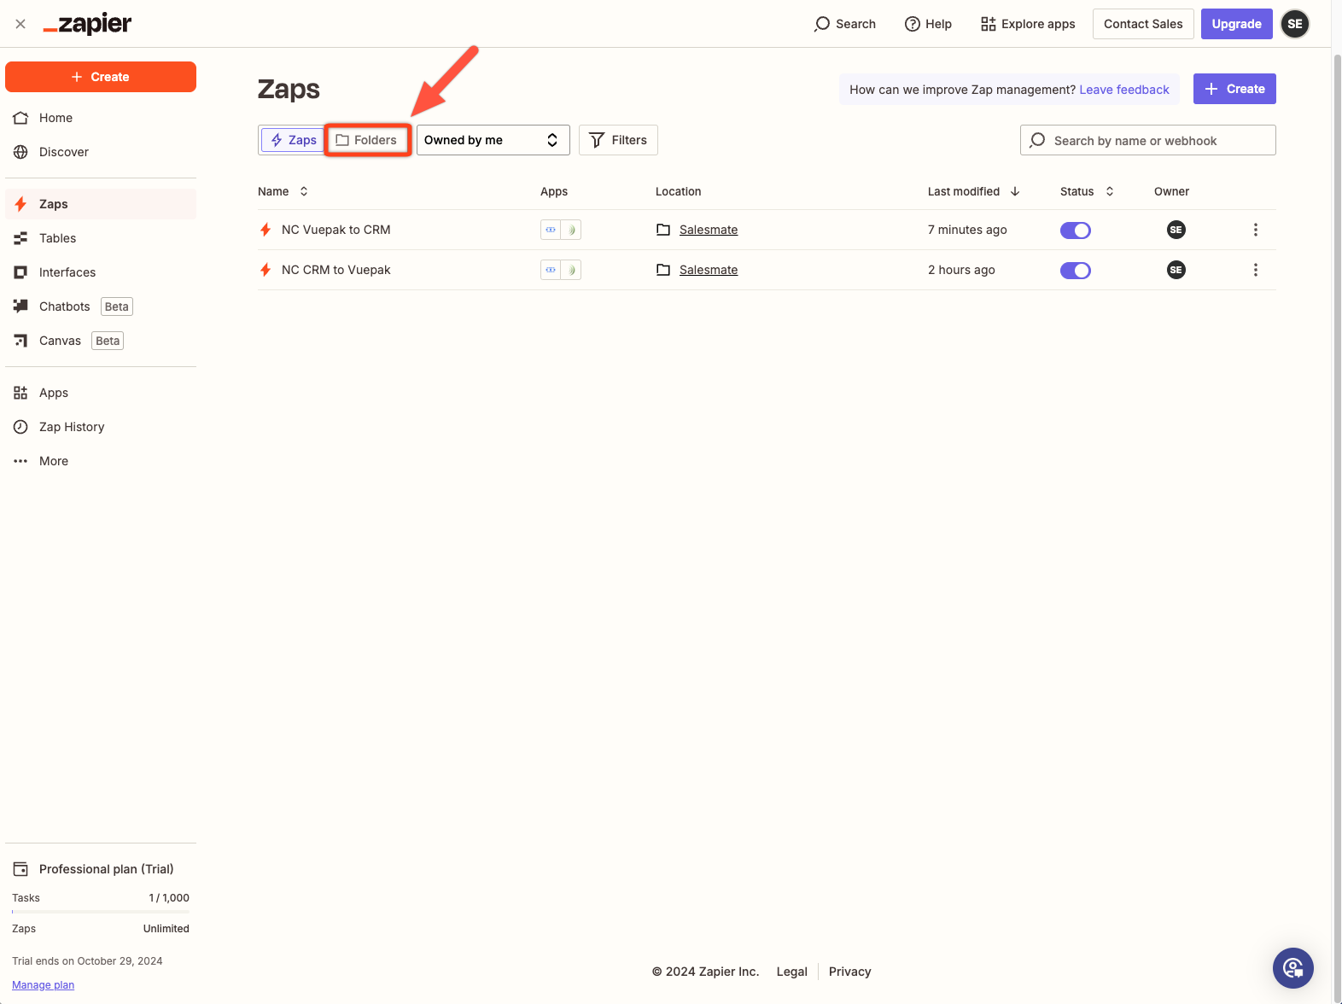Open the Search in top bar
The image size is (1342, 1004).
click(x=845, y=24)
